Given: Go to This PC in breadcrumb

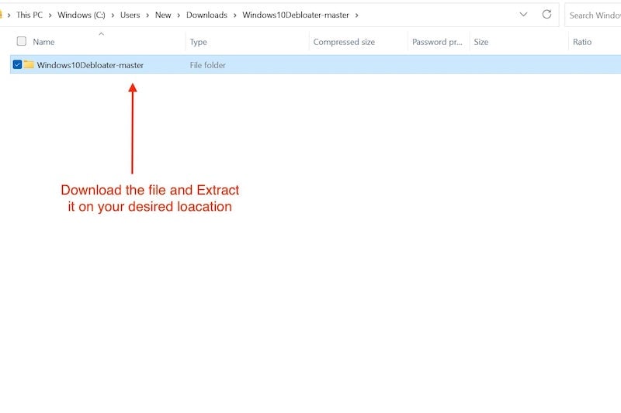Looking at the screenshot, I should [29, 15].
